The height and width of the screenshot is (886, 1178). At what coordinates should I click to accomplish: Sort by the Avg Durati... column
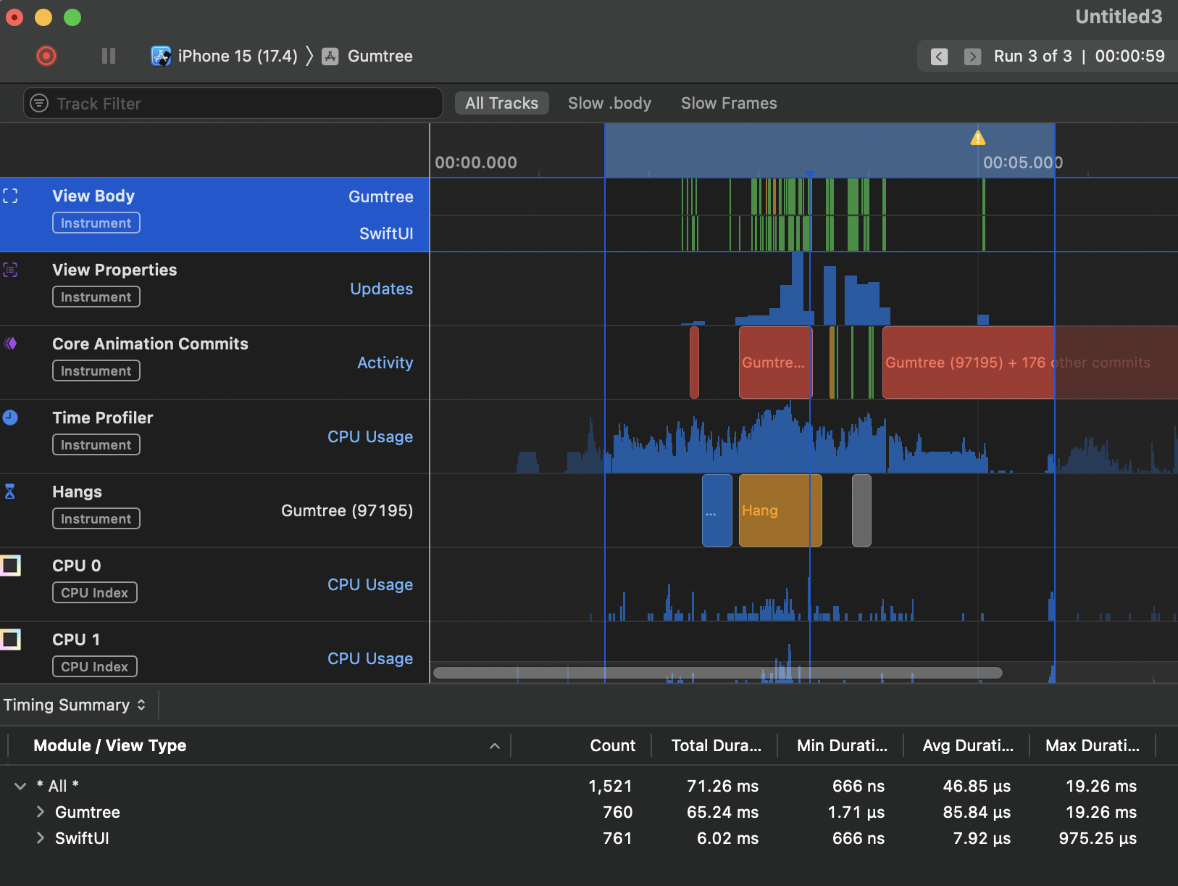(x=968, y=745)
